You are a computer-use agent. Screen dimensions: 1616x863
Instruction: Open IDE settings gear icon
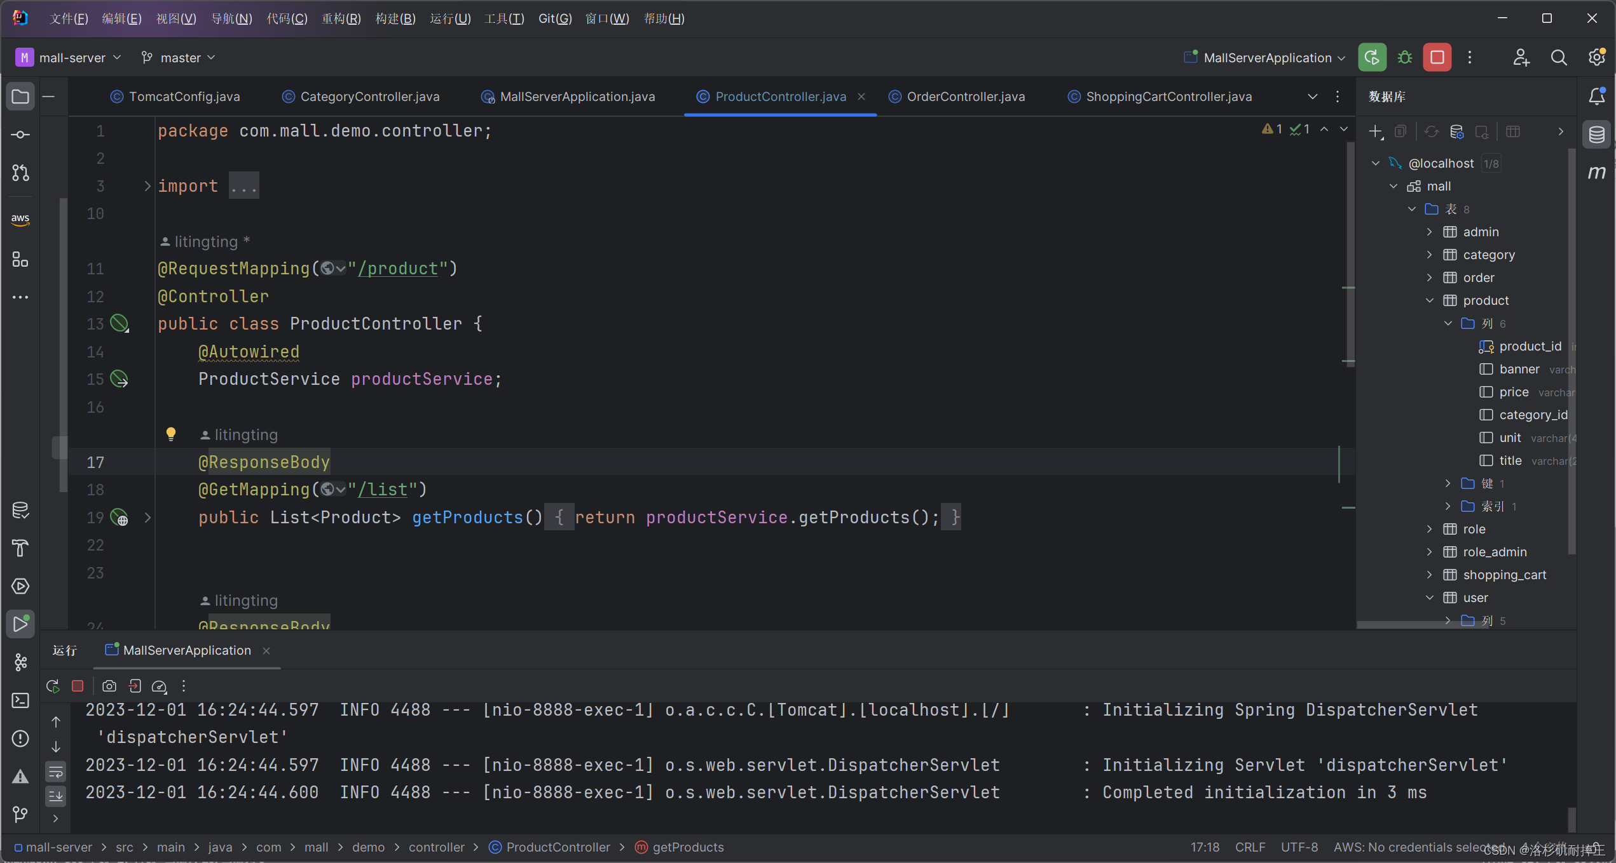pyautogui.click(x=1597, y=58)
